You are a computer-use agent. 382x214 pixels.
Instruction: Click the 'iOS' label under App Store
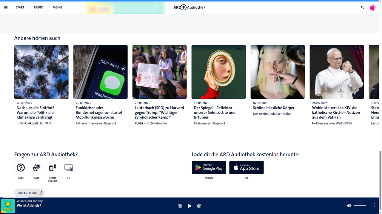tap(247, 178)
